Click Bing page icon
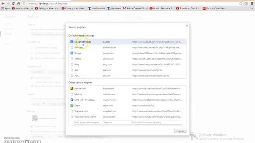 (72, 64)
